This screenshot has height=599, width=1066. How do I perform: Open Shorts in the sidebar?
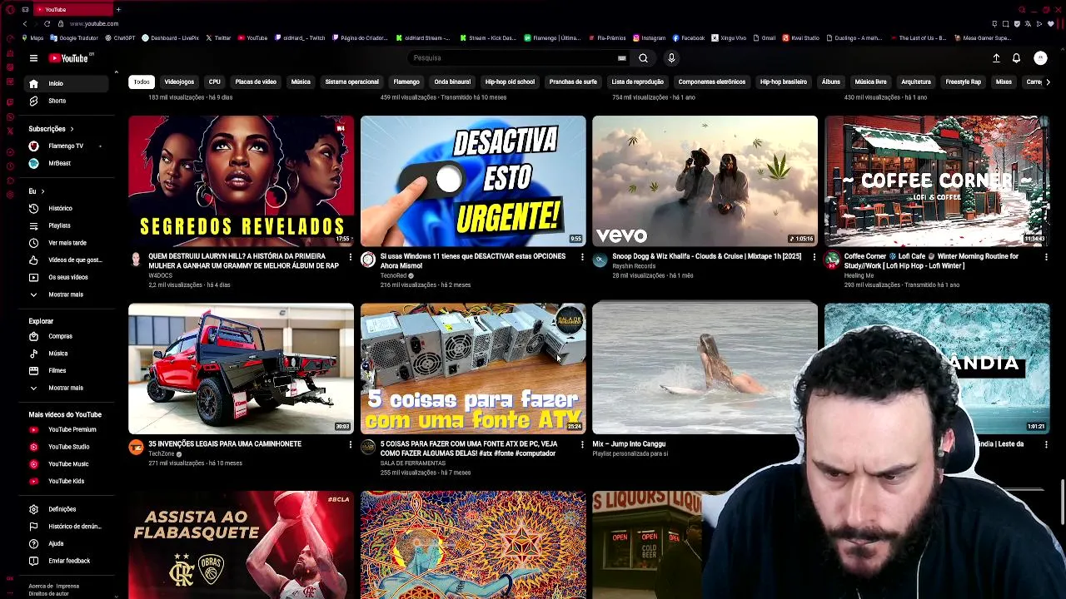click(x=66, y=101)
